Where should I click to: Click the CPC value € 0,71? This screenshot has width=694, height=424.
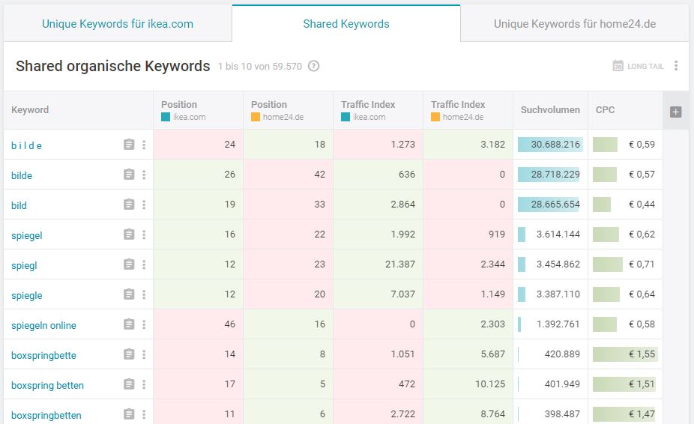tap(642, 264)
